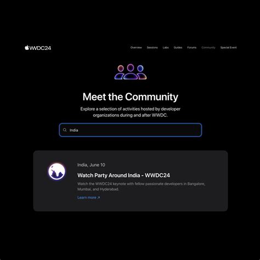Select the Community nav item
The width and height of the screenshot is (260, 260).
click(208, 48)
